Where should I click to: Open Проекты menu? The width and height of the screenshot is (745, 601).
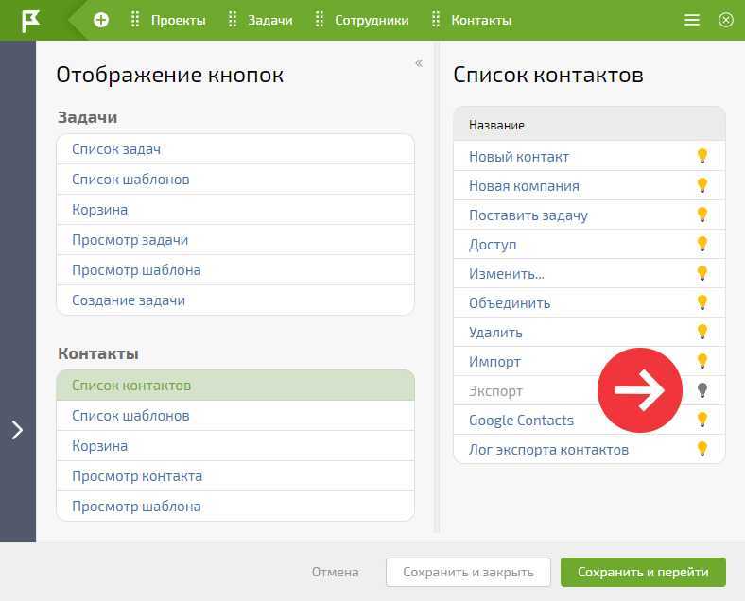point(178,21)
